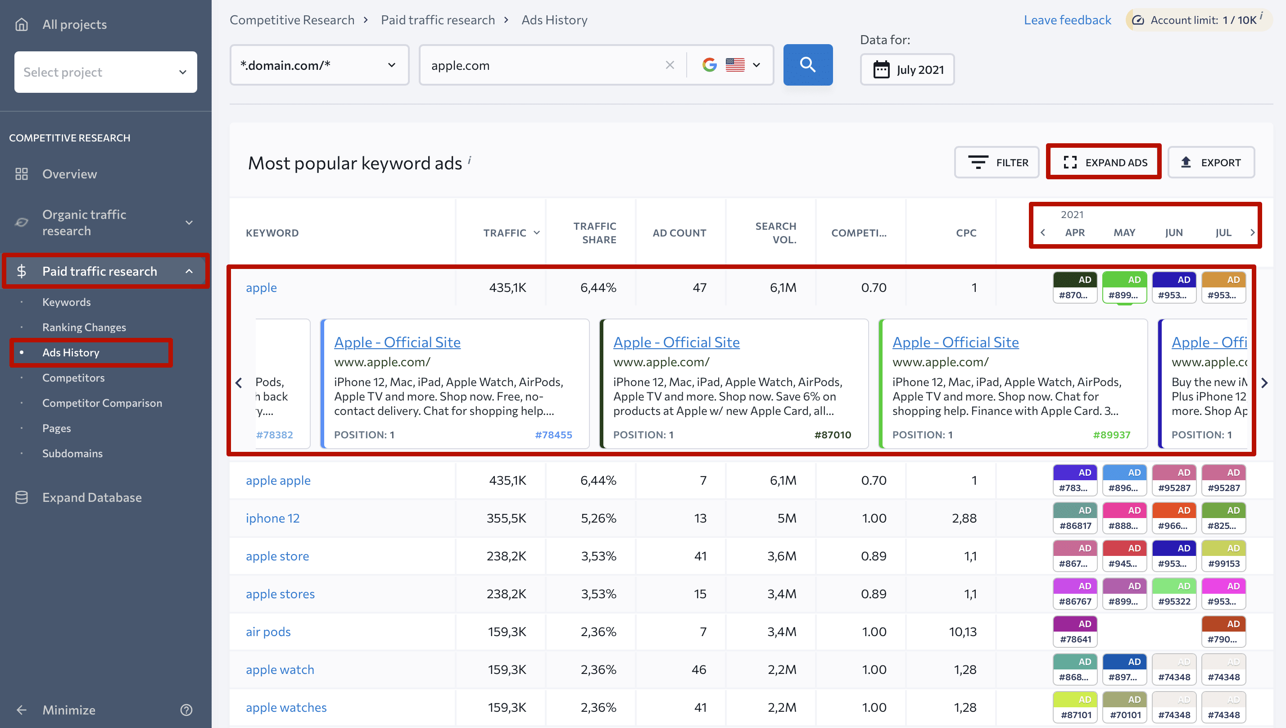This screenshot has width=1286, height=728.
Task: Select Ads History submenu item
Action: click(70, 352)
